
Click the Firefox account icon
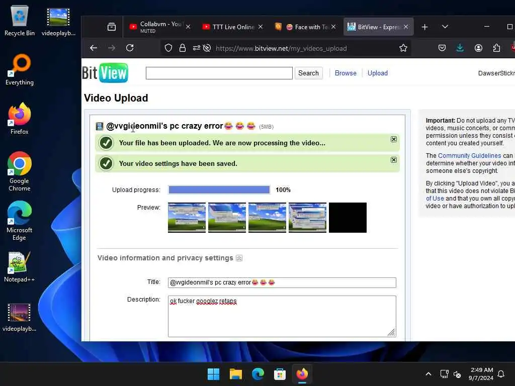tap(479, 48)
